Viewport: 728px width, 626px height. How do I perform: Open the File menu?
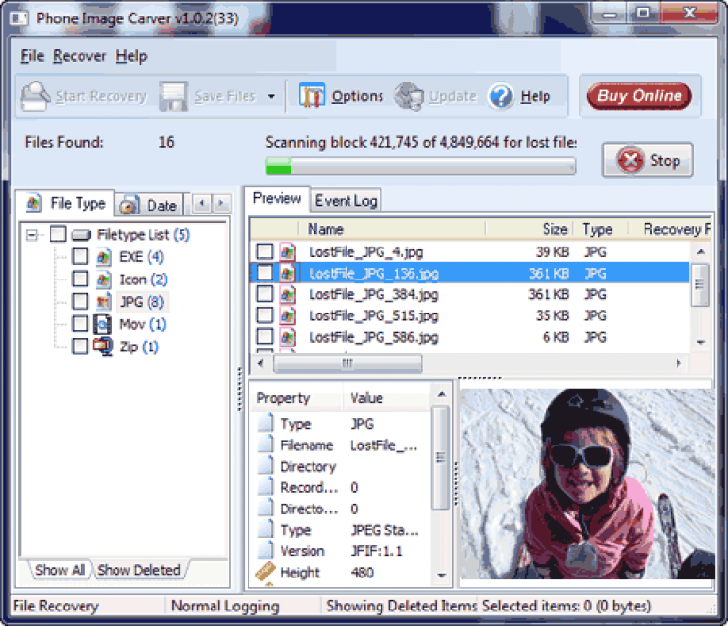coord(32,56)
